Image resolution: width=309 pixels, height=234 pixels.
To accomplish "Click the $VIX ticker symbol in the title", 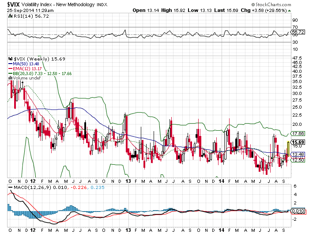I will point(13,4).
